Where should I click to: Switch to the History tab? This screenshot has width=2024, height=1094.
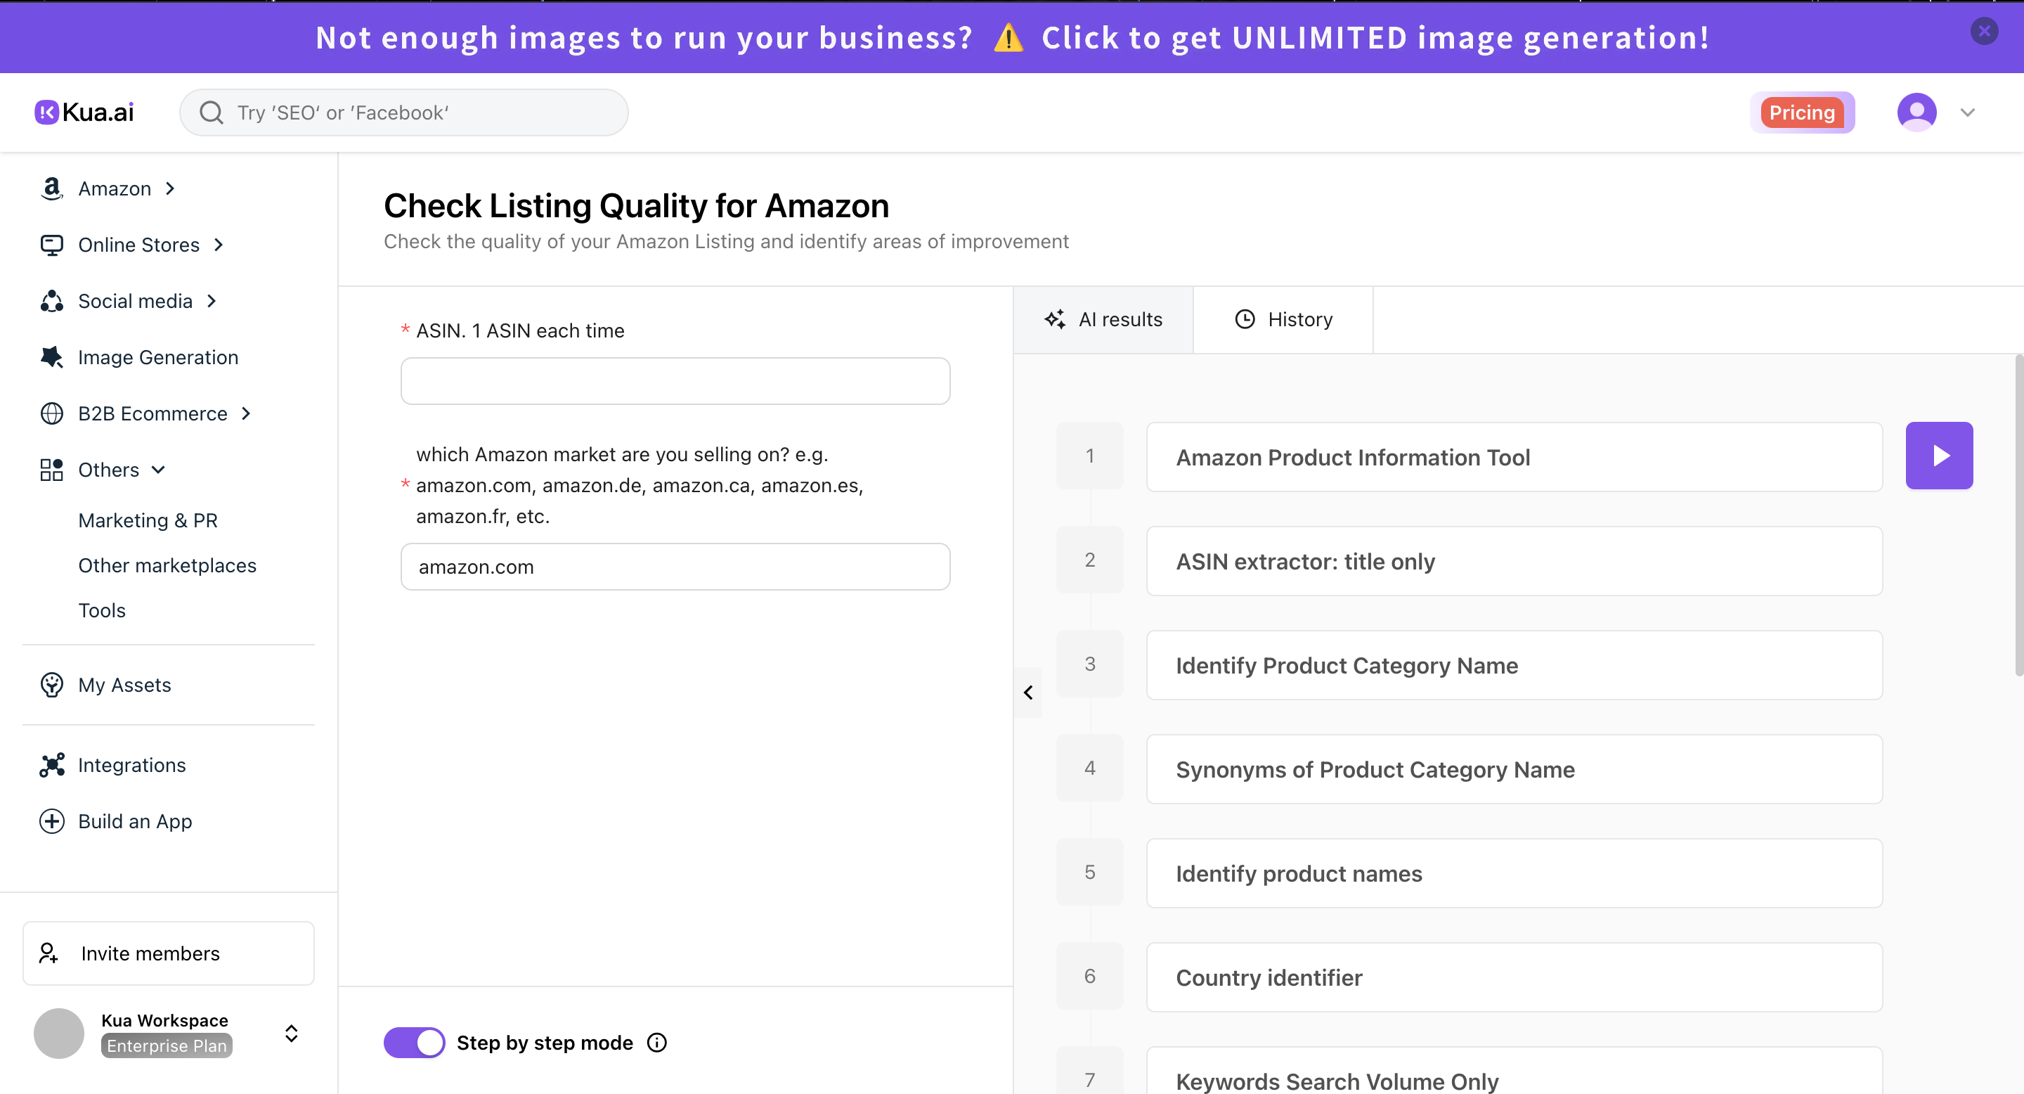click(x=1283, y=319)
